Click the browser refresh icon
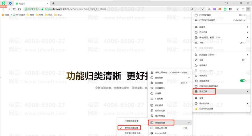 [14, 9]
